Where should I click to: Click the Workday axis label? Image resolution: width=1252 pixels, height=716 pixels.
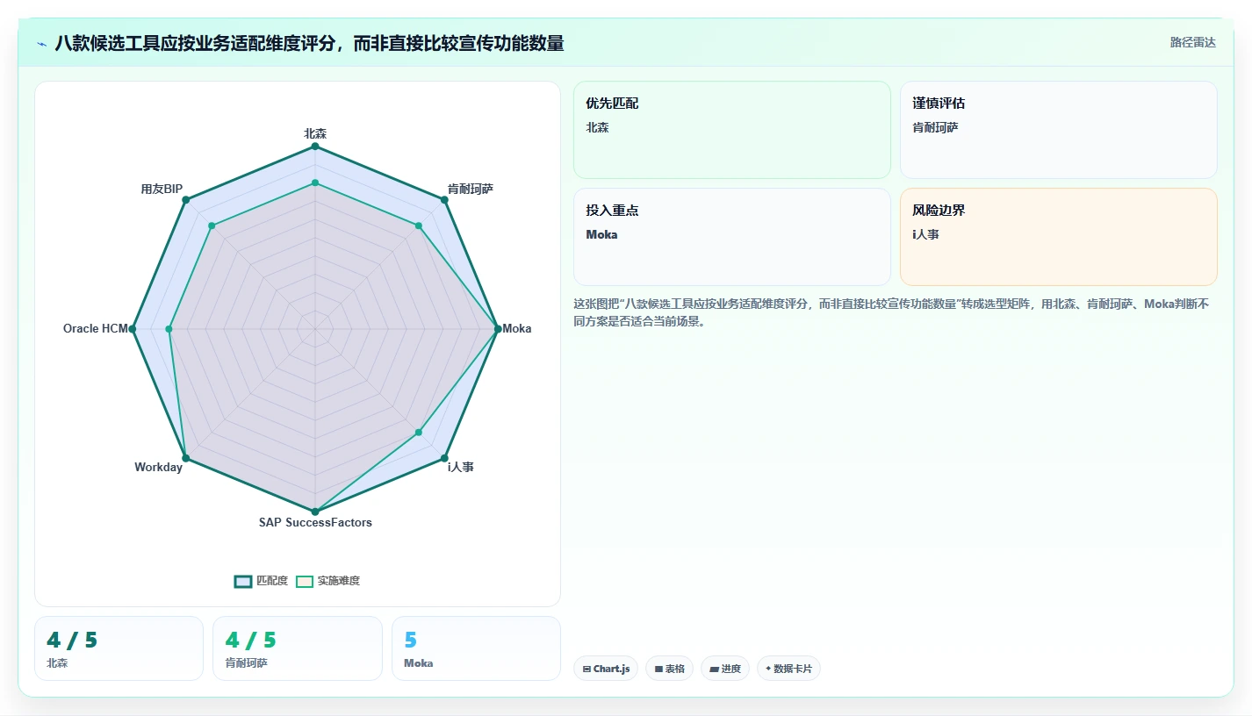(158, 467)
